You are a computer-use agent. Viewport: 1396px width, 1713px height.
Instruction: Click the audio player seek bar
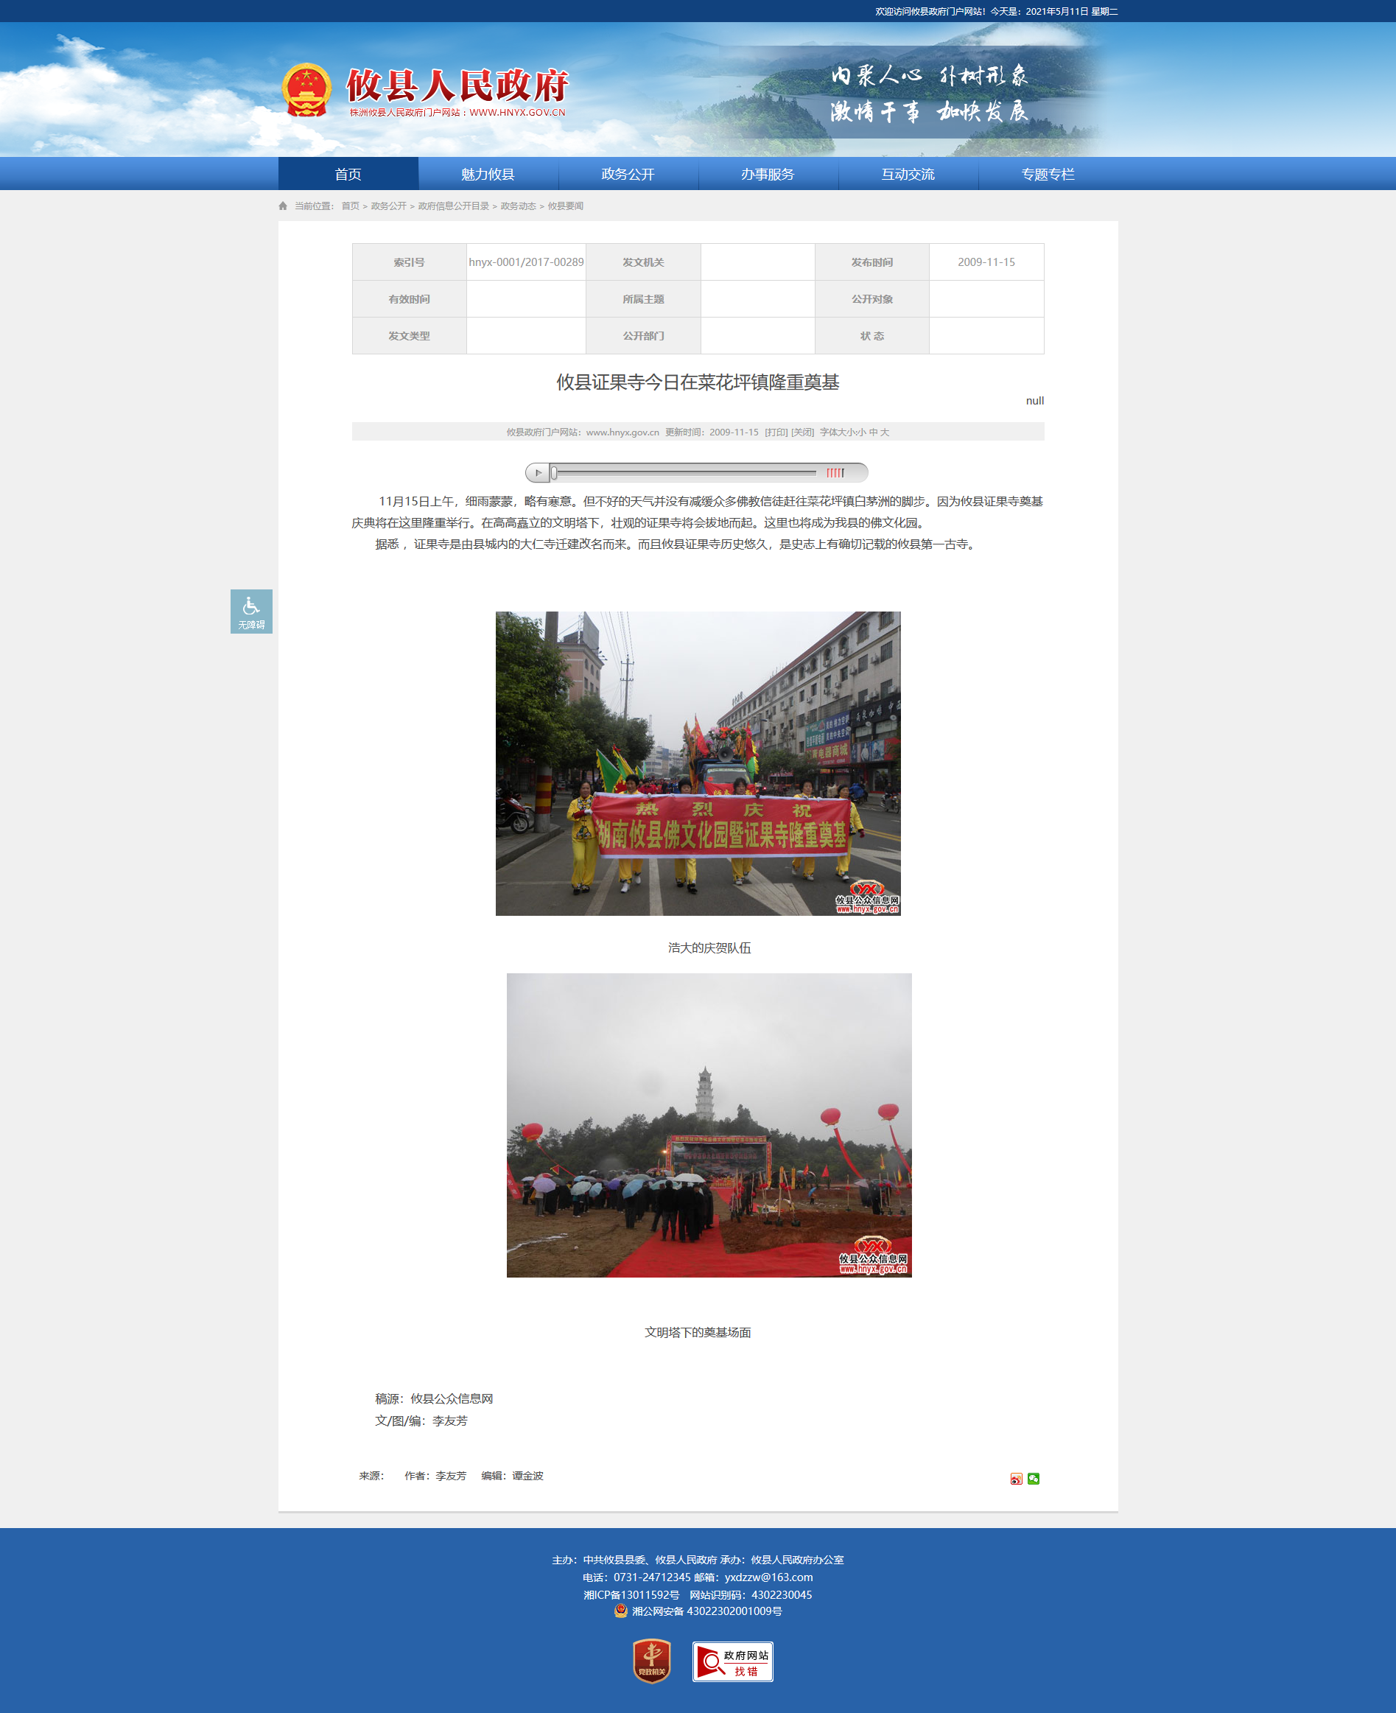pyautogui.click(x=684, y=473)
